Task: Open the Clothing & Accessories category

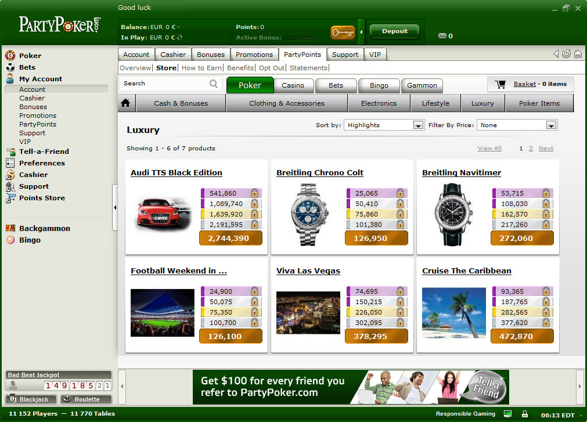Action: pos(287,103)
